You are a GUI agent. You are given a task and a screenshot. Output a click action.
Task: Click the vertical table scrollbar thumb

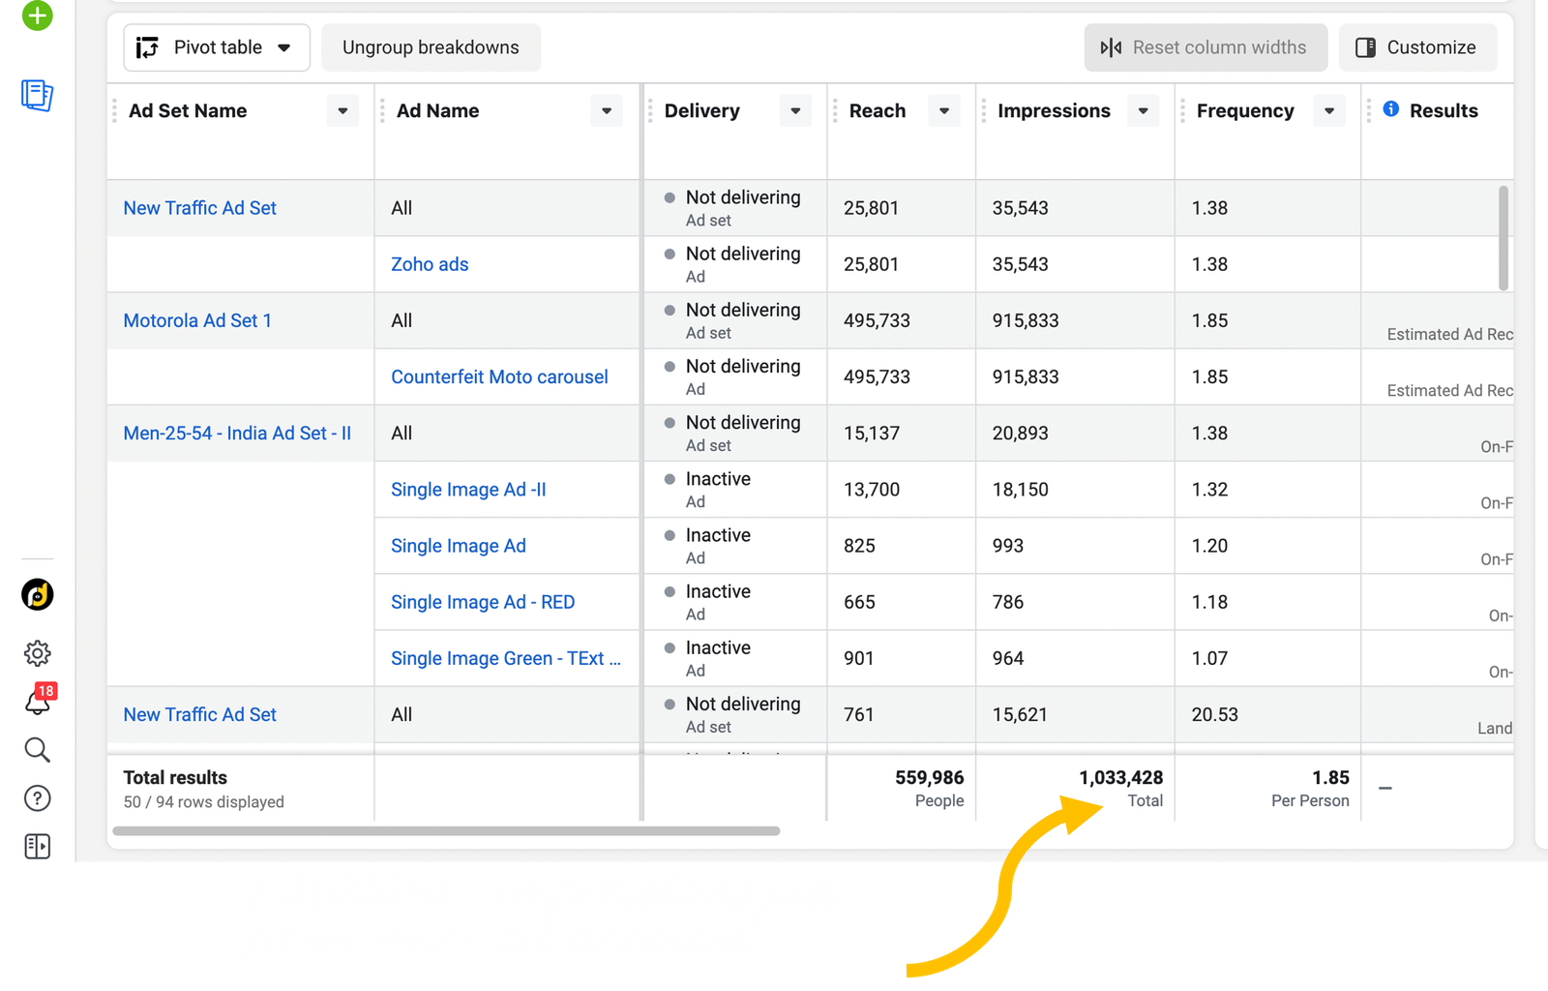[x=1503, y=237]
